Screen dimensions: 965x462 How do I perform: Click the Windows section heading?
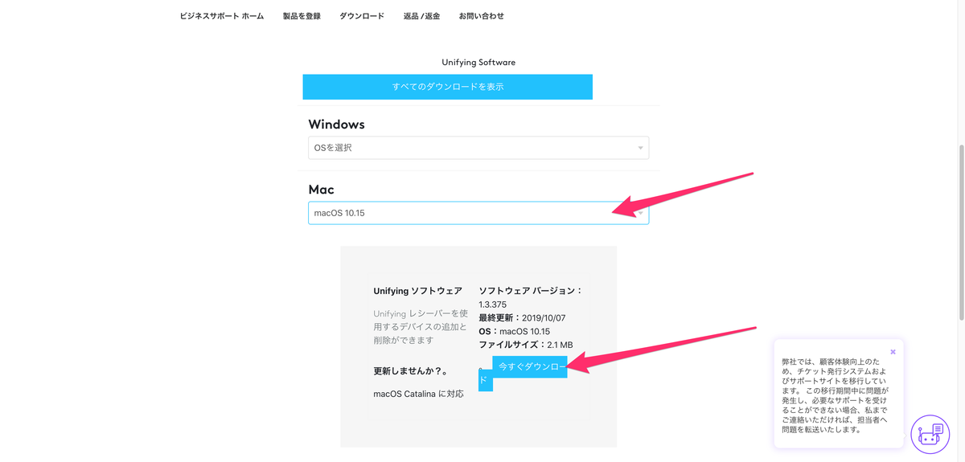336,125
